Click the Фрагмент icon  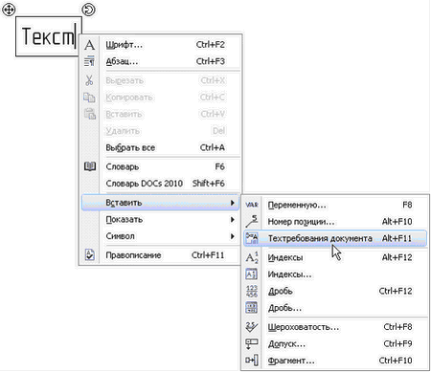(x=252, y=361)
